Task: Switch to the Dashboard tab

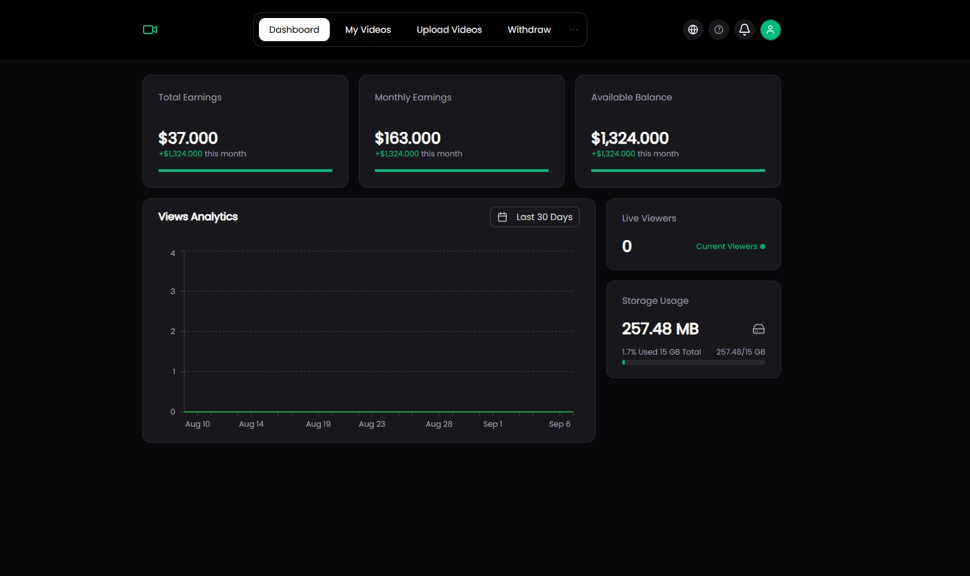Action: (x=294, y=30)
